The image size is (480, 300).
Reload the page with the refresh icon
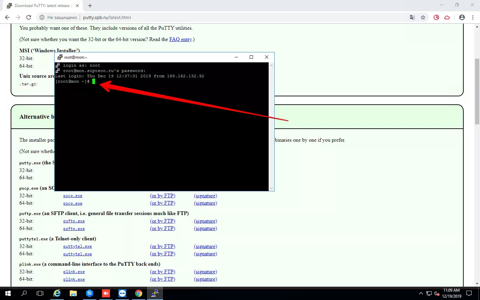[29, 17]
